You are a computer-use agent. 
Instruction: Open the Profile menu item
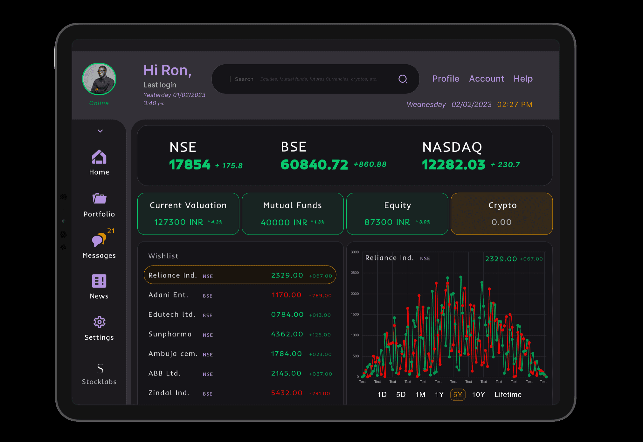pos(446,79)
